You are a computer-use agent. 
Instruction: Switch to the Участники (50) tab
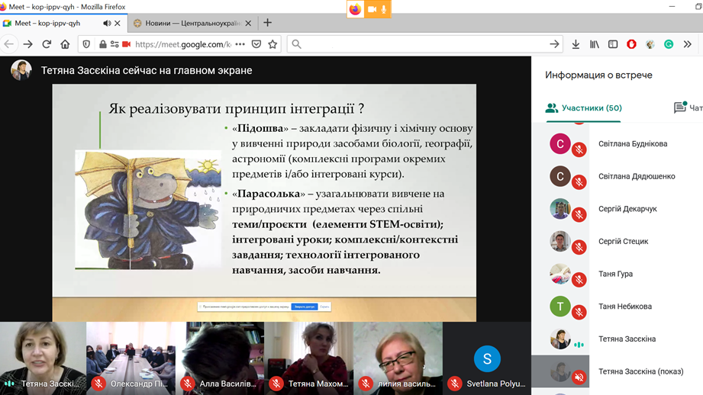click(x=584, y=108)
